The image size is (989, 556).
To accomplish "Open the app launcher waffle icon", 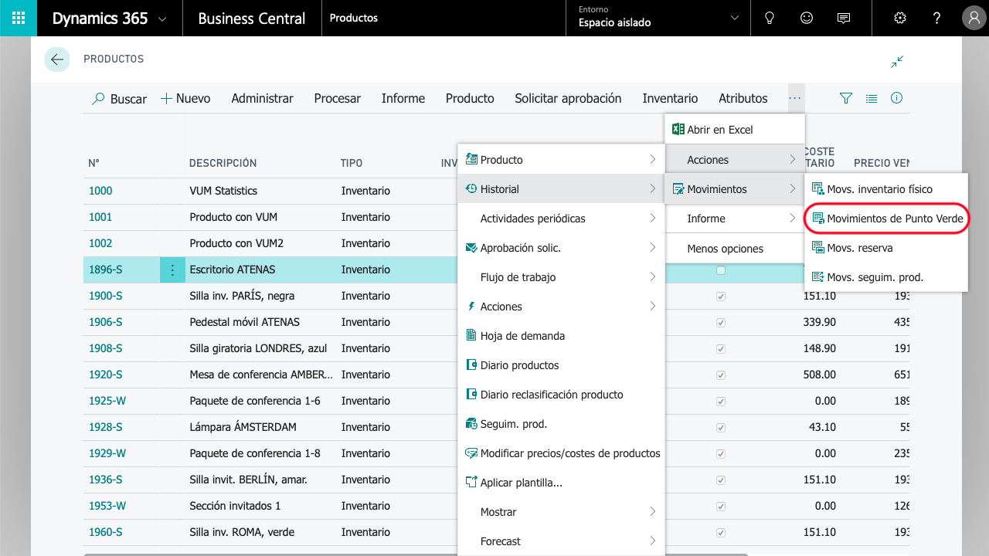I will [x=19, y=18].
